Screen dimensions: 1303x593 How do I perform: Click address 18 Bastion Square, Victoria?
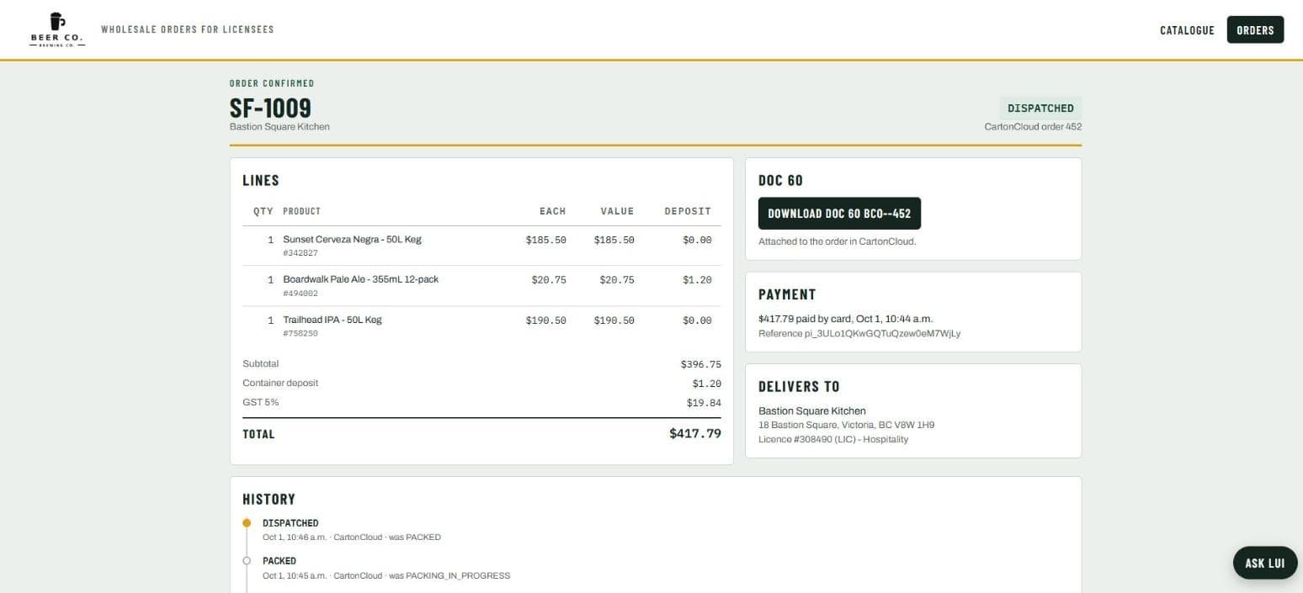click(846, 425)
